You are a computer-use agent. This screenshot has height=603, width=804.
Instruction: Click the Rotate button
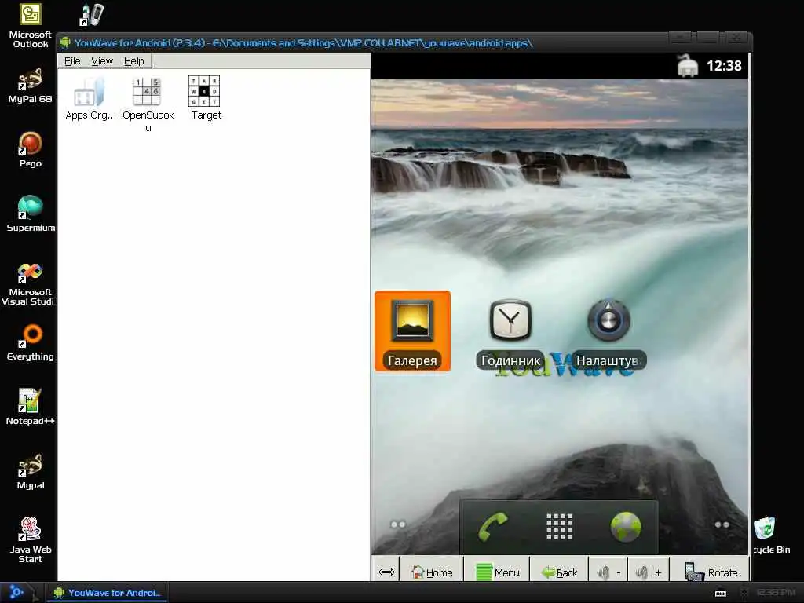click(711, 572)
